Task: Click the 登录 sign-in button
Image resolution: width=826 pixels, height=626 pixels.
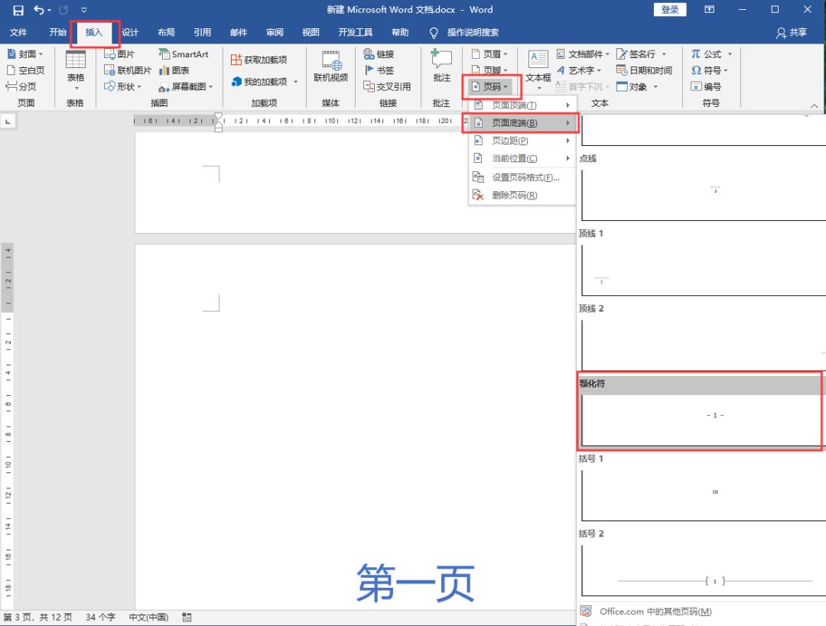Action: (x=671, y=10)
